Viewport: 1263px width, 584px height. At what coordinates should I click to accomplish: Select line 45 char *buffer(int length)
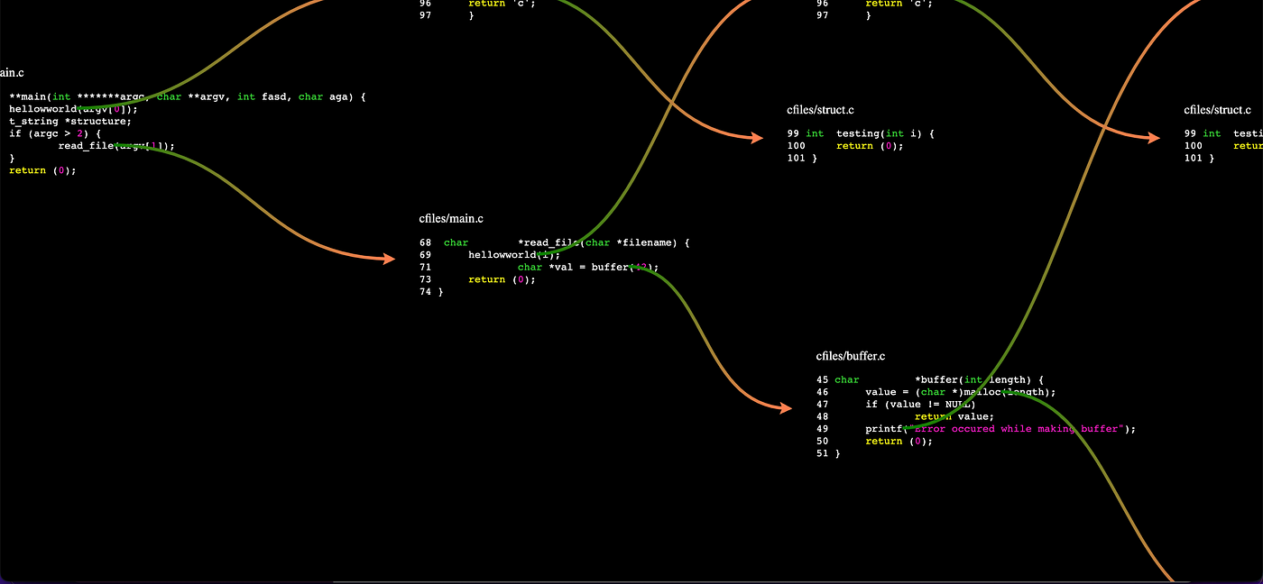point(930,380)
